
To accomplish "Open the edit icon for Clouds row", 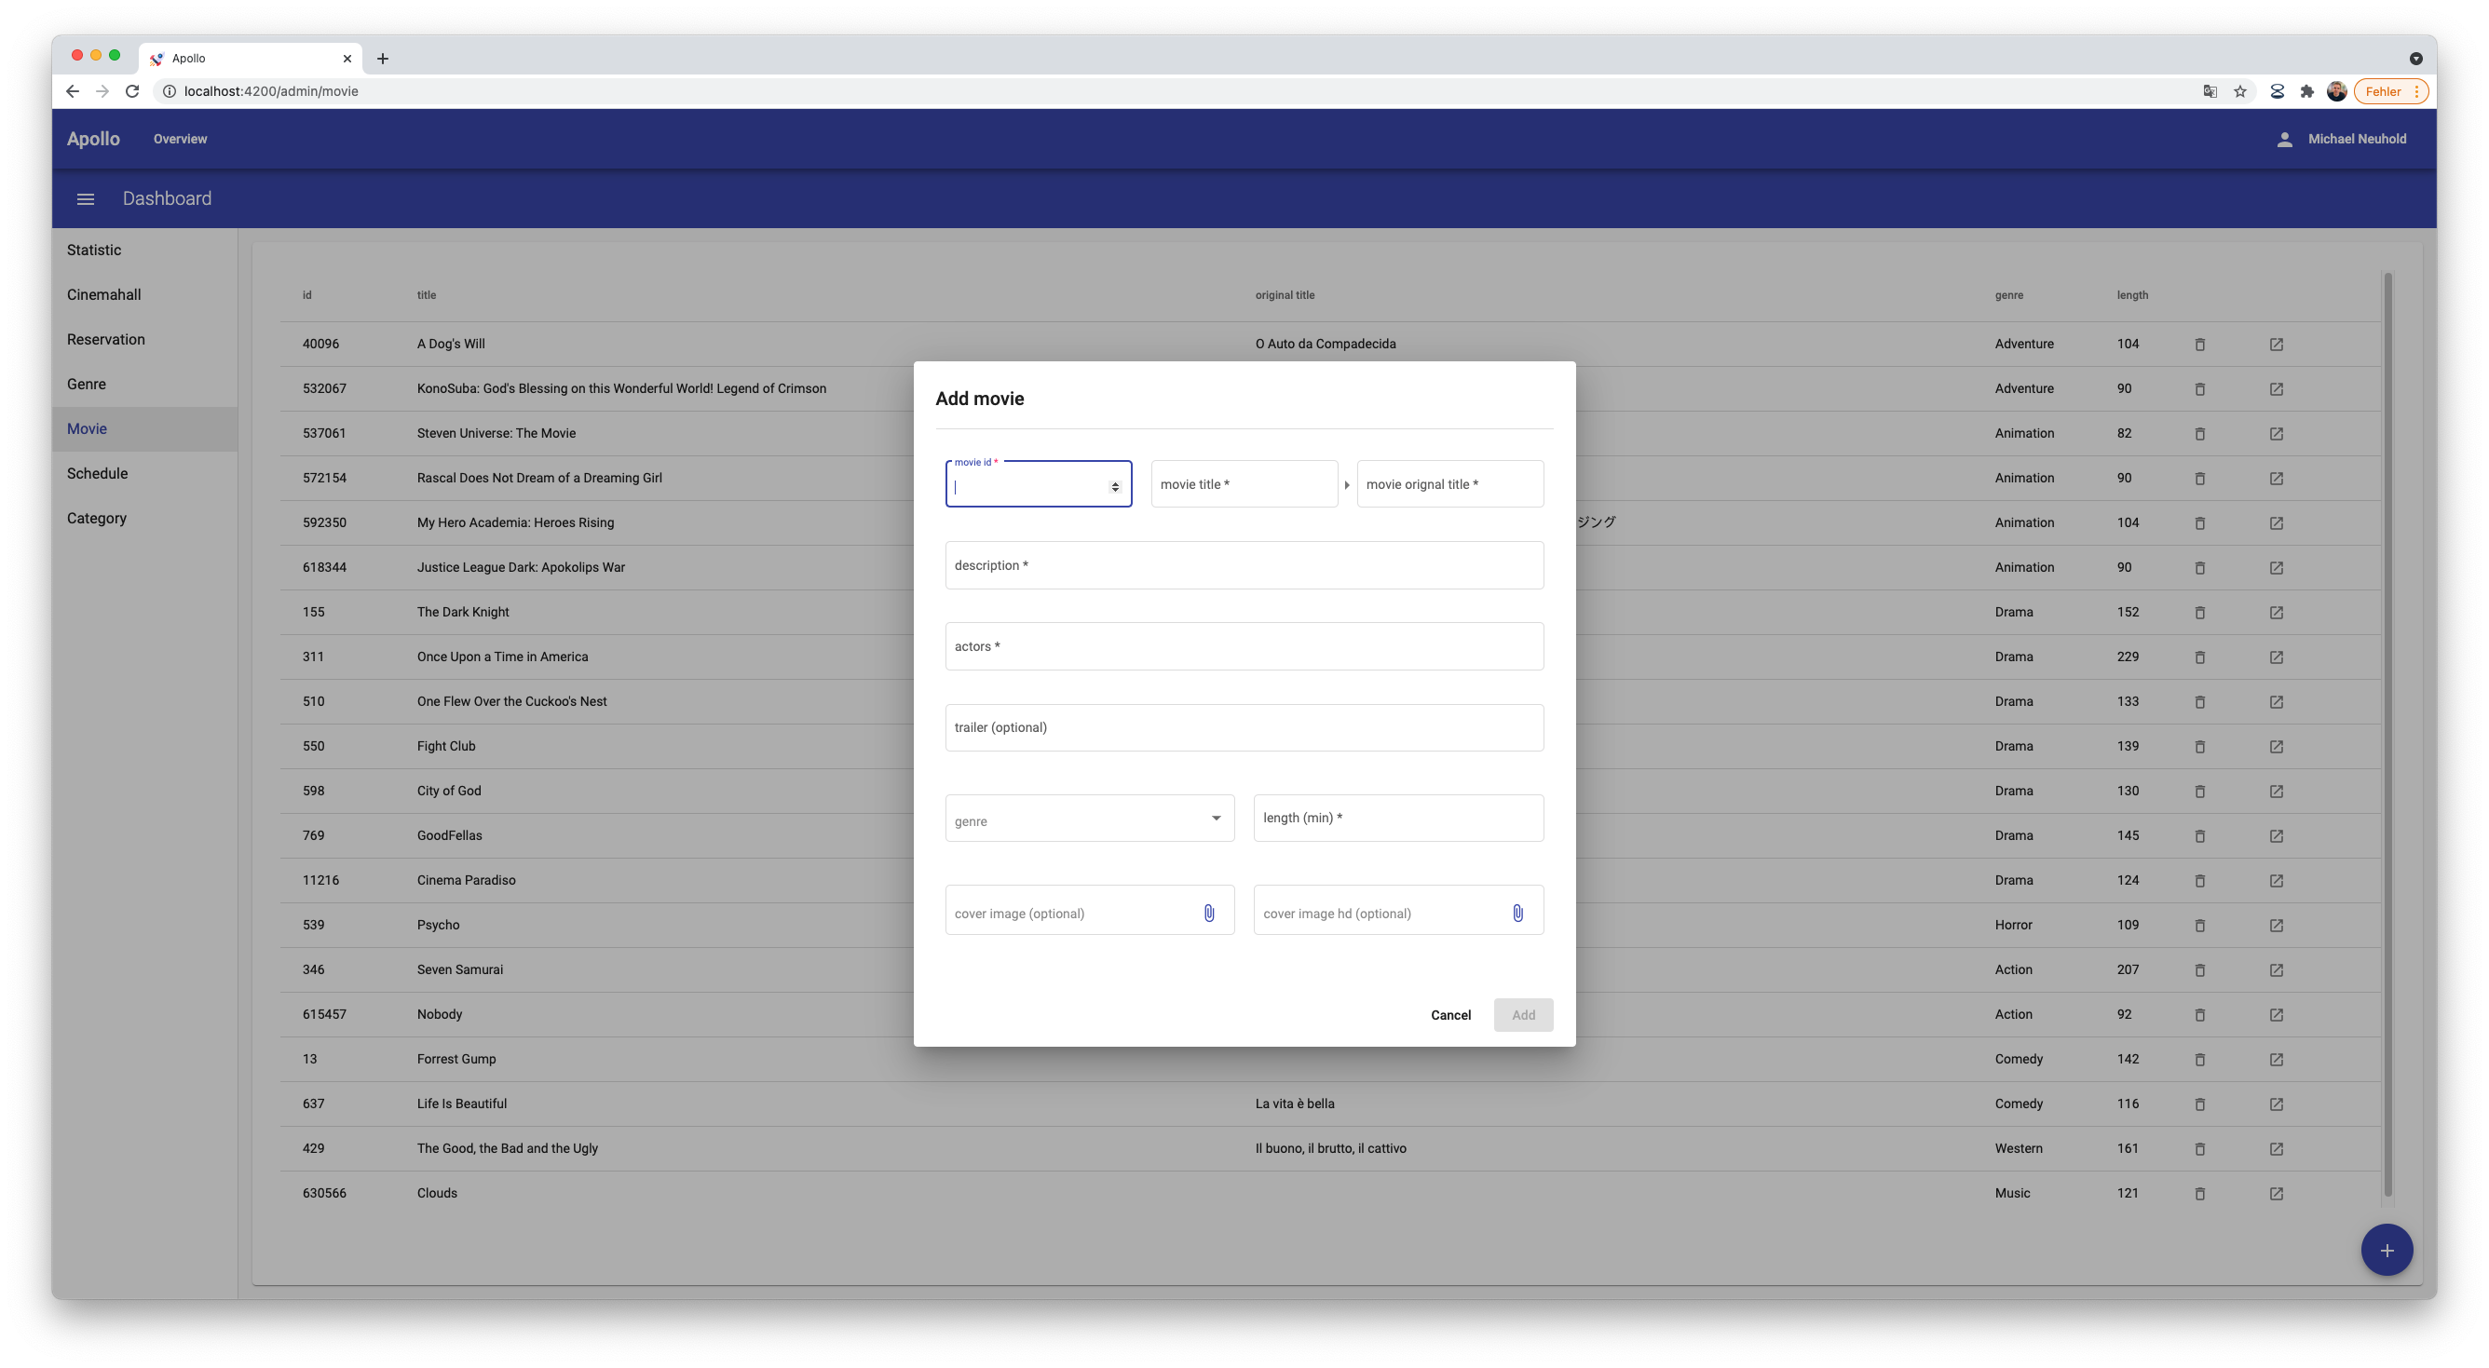I will click(x=2277, y=1194).
